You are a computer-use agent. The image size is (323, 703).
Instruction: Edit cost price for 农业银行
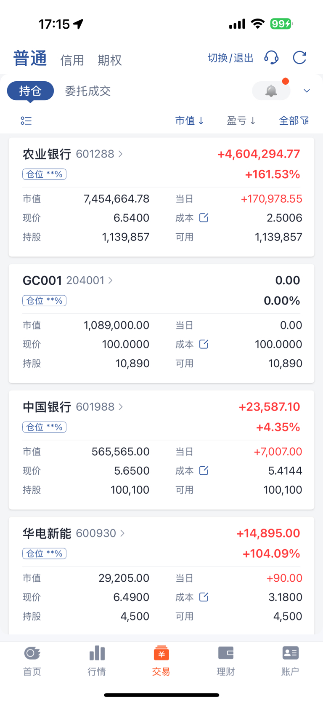click(x=204, y=218)
